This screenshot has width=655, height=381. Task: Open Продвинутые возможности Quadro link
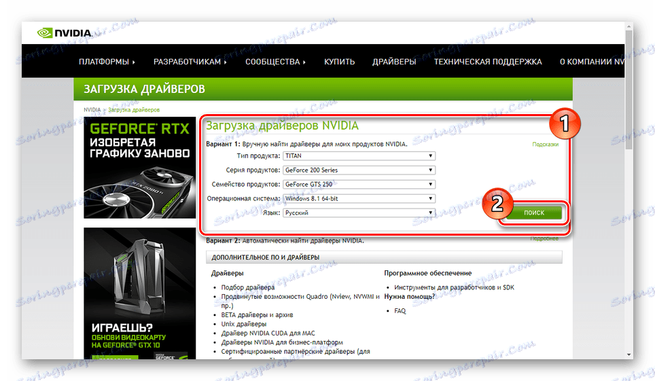[x=300, y=301]
